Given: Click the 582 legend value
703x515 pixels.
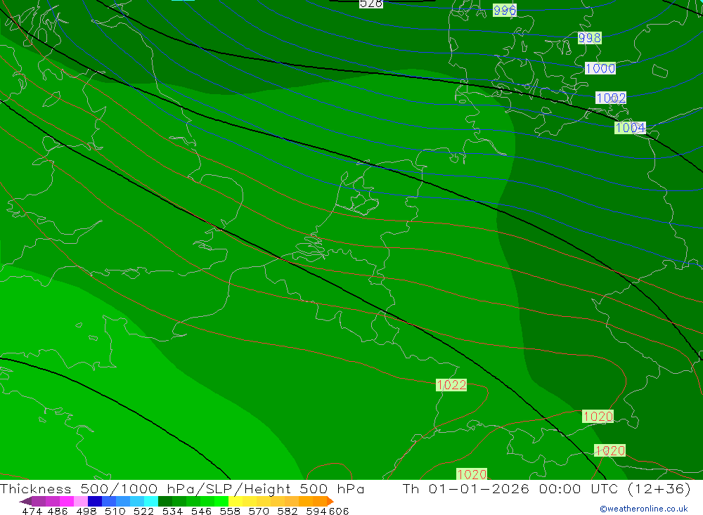Looking at the screenshot, I should pos(288,511).
